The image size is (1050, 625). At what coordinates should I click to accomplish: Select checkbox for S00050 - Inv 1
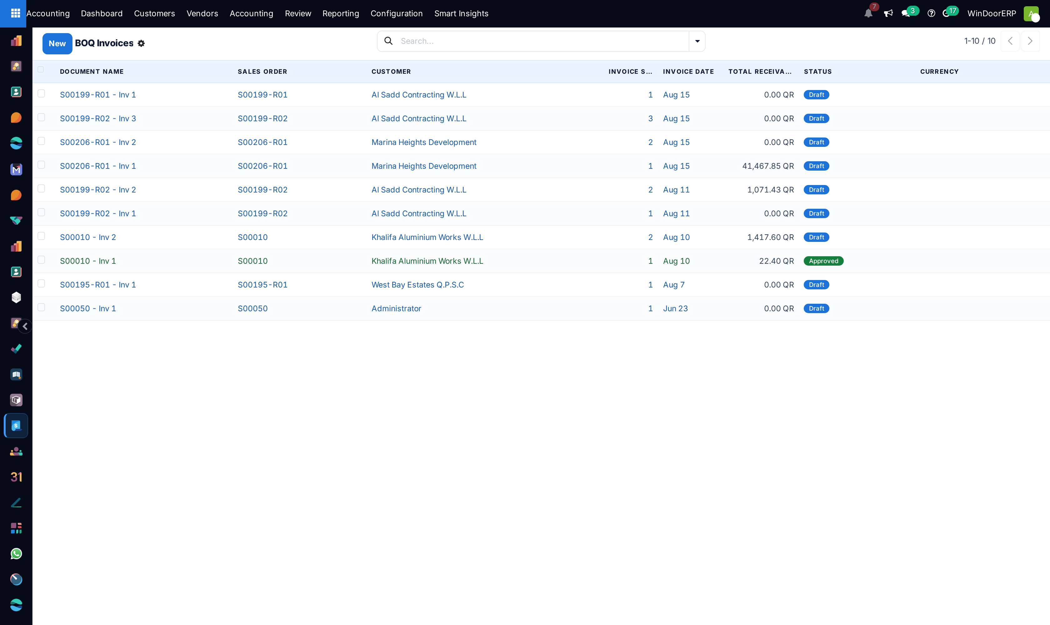click(x=41, y=307)
